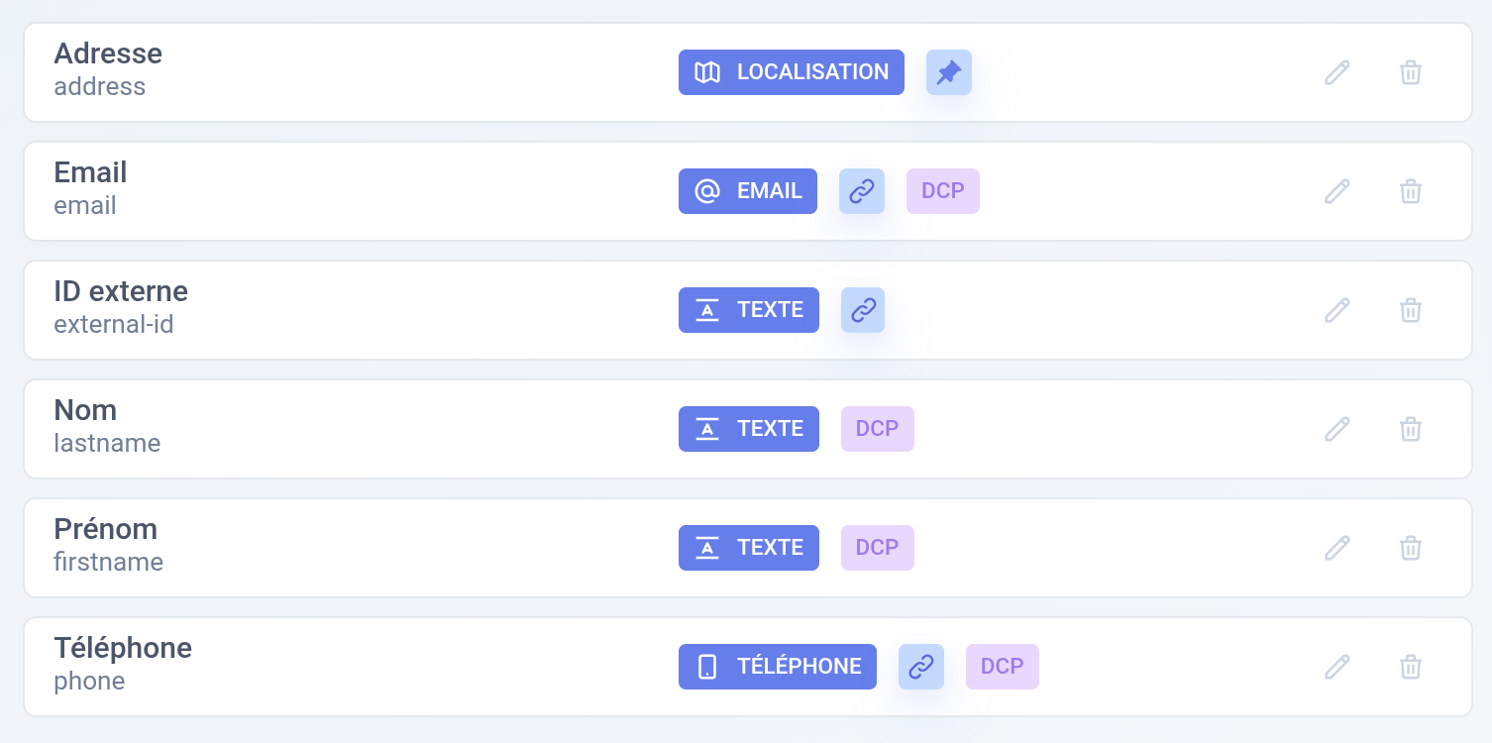Image resolution: width=1492 pixels, height=743 pixels.
Task: Click the link icon on ID externe row
Action: click(863, 310)
